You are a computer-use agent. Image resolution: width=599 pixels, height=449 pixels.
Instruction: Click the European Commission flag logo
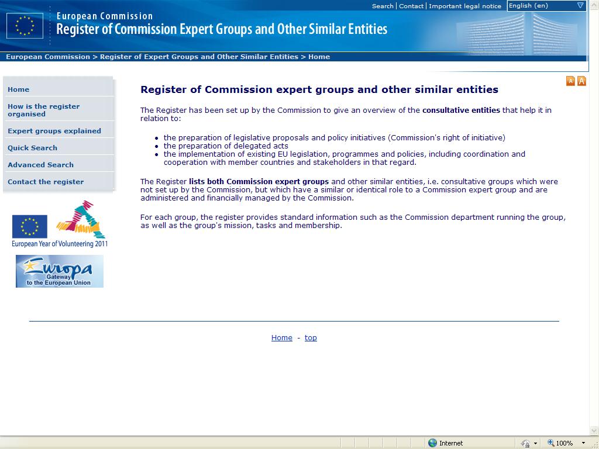coord(25,26)
